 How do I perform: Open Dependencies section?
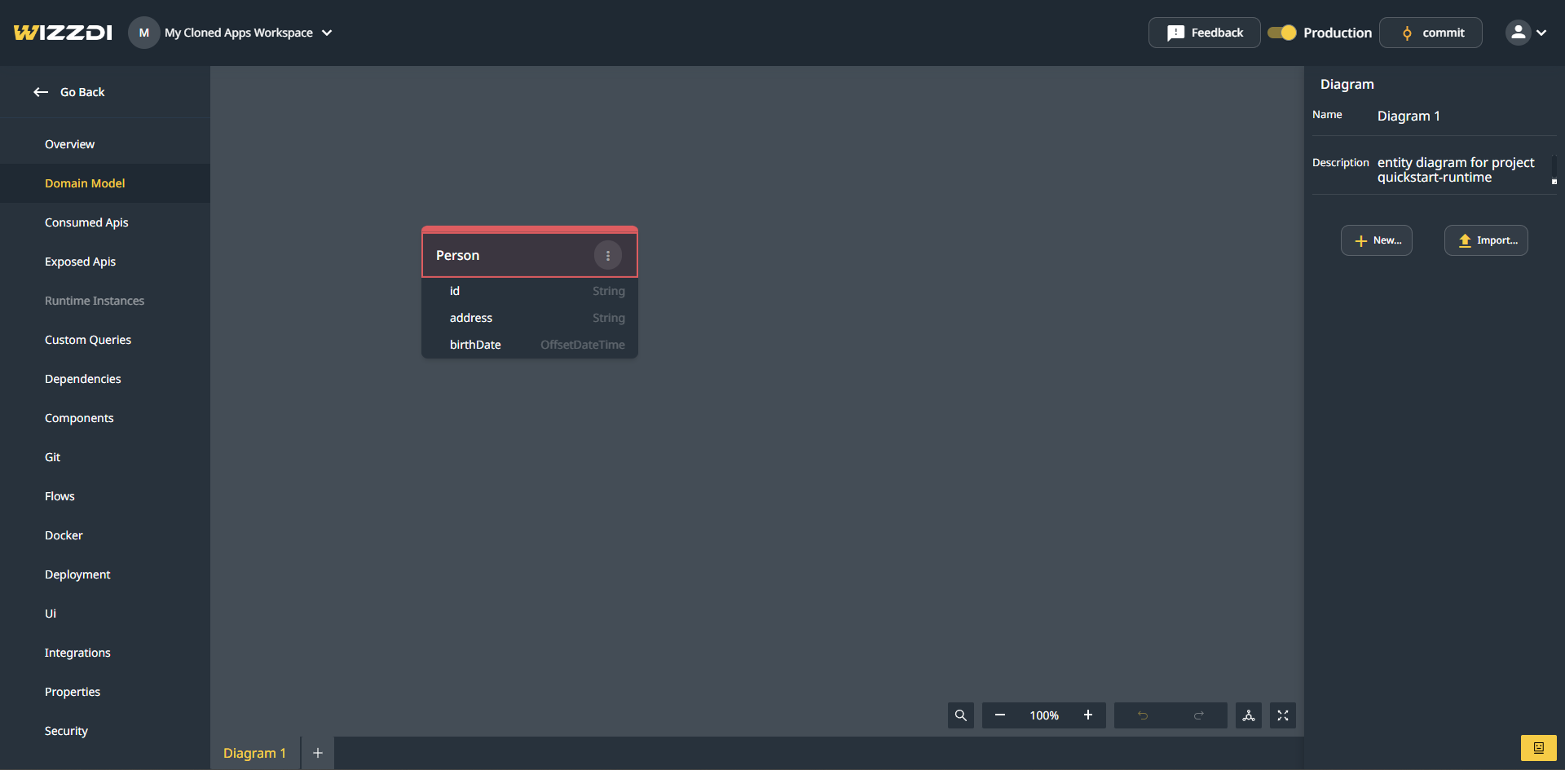[105, 379]
